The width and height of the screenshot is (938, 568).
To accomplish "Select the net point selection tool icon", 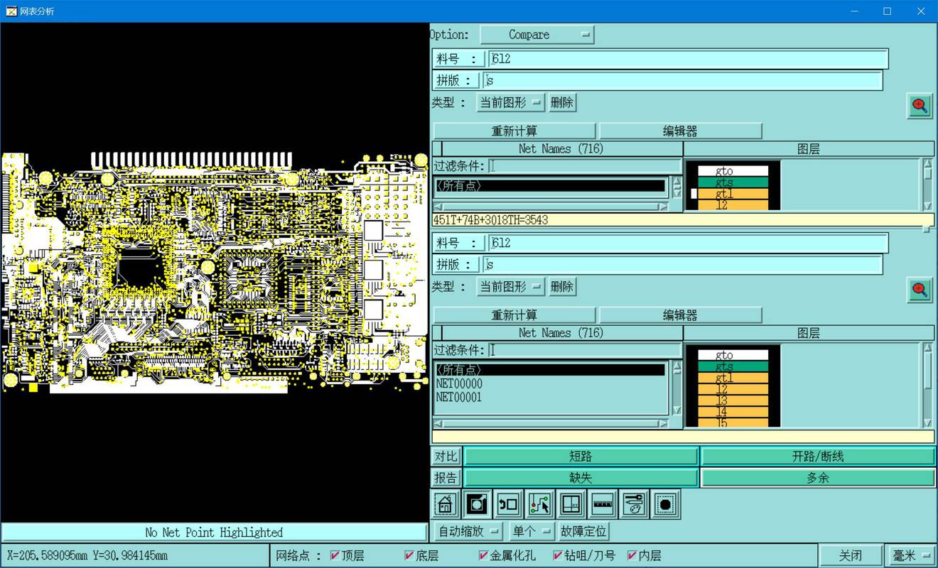I will click(x=539, y=504).
